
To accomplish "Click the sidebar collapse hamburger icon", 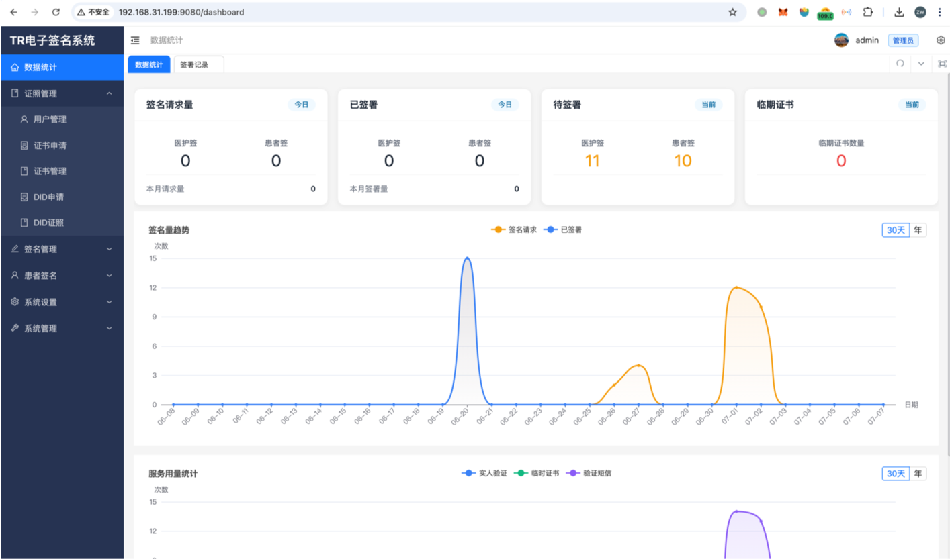I will click(135, 40).
